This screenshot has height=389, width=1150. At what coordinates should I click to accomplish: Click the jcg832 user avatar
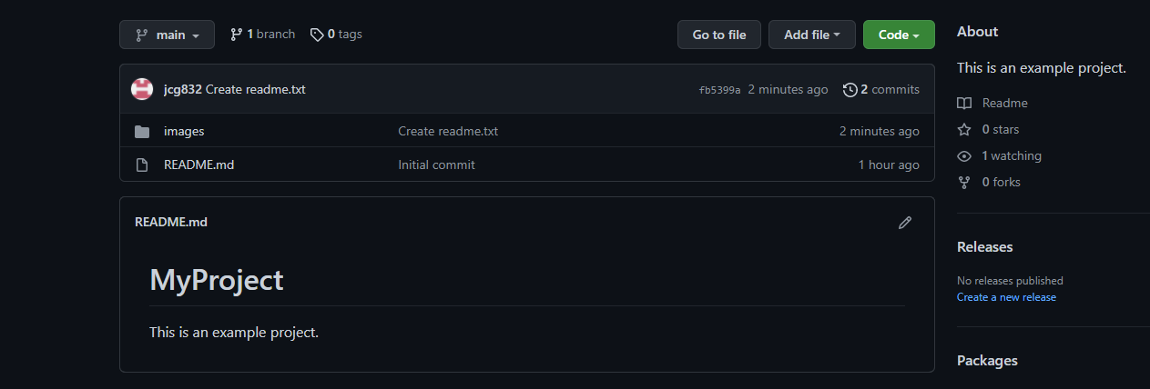(x=142, y=89)
